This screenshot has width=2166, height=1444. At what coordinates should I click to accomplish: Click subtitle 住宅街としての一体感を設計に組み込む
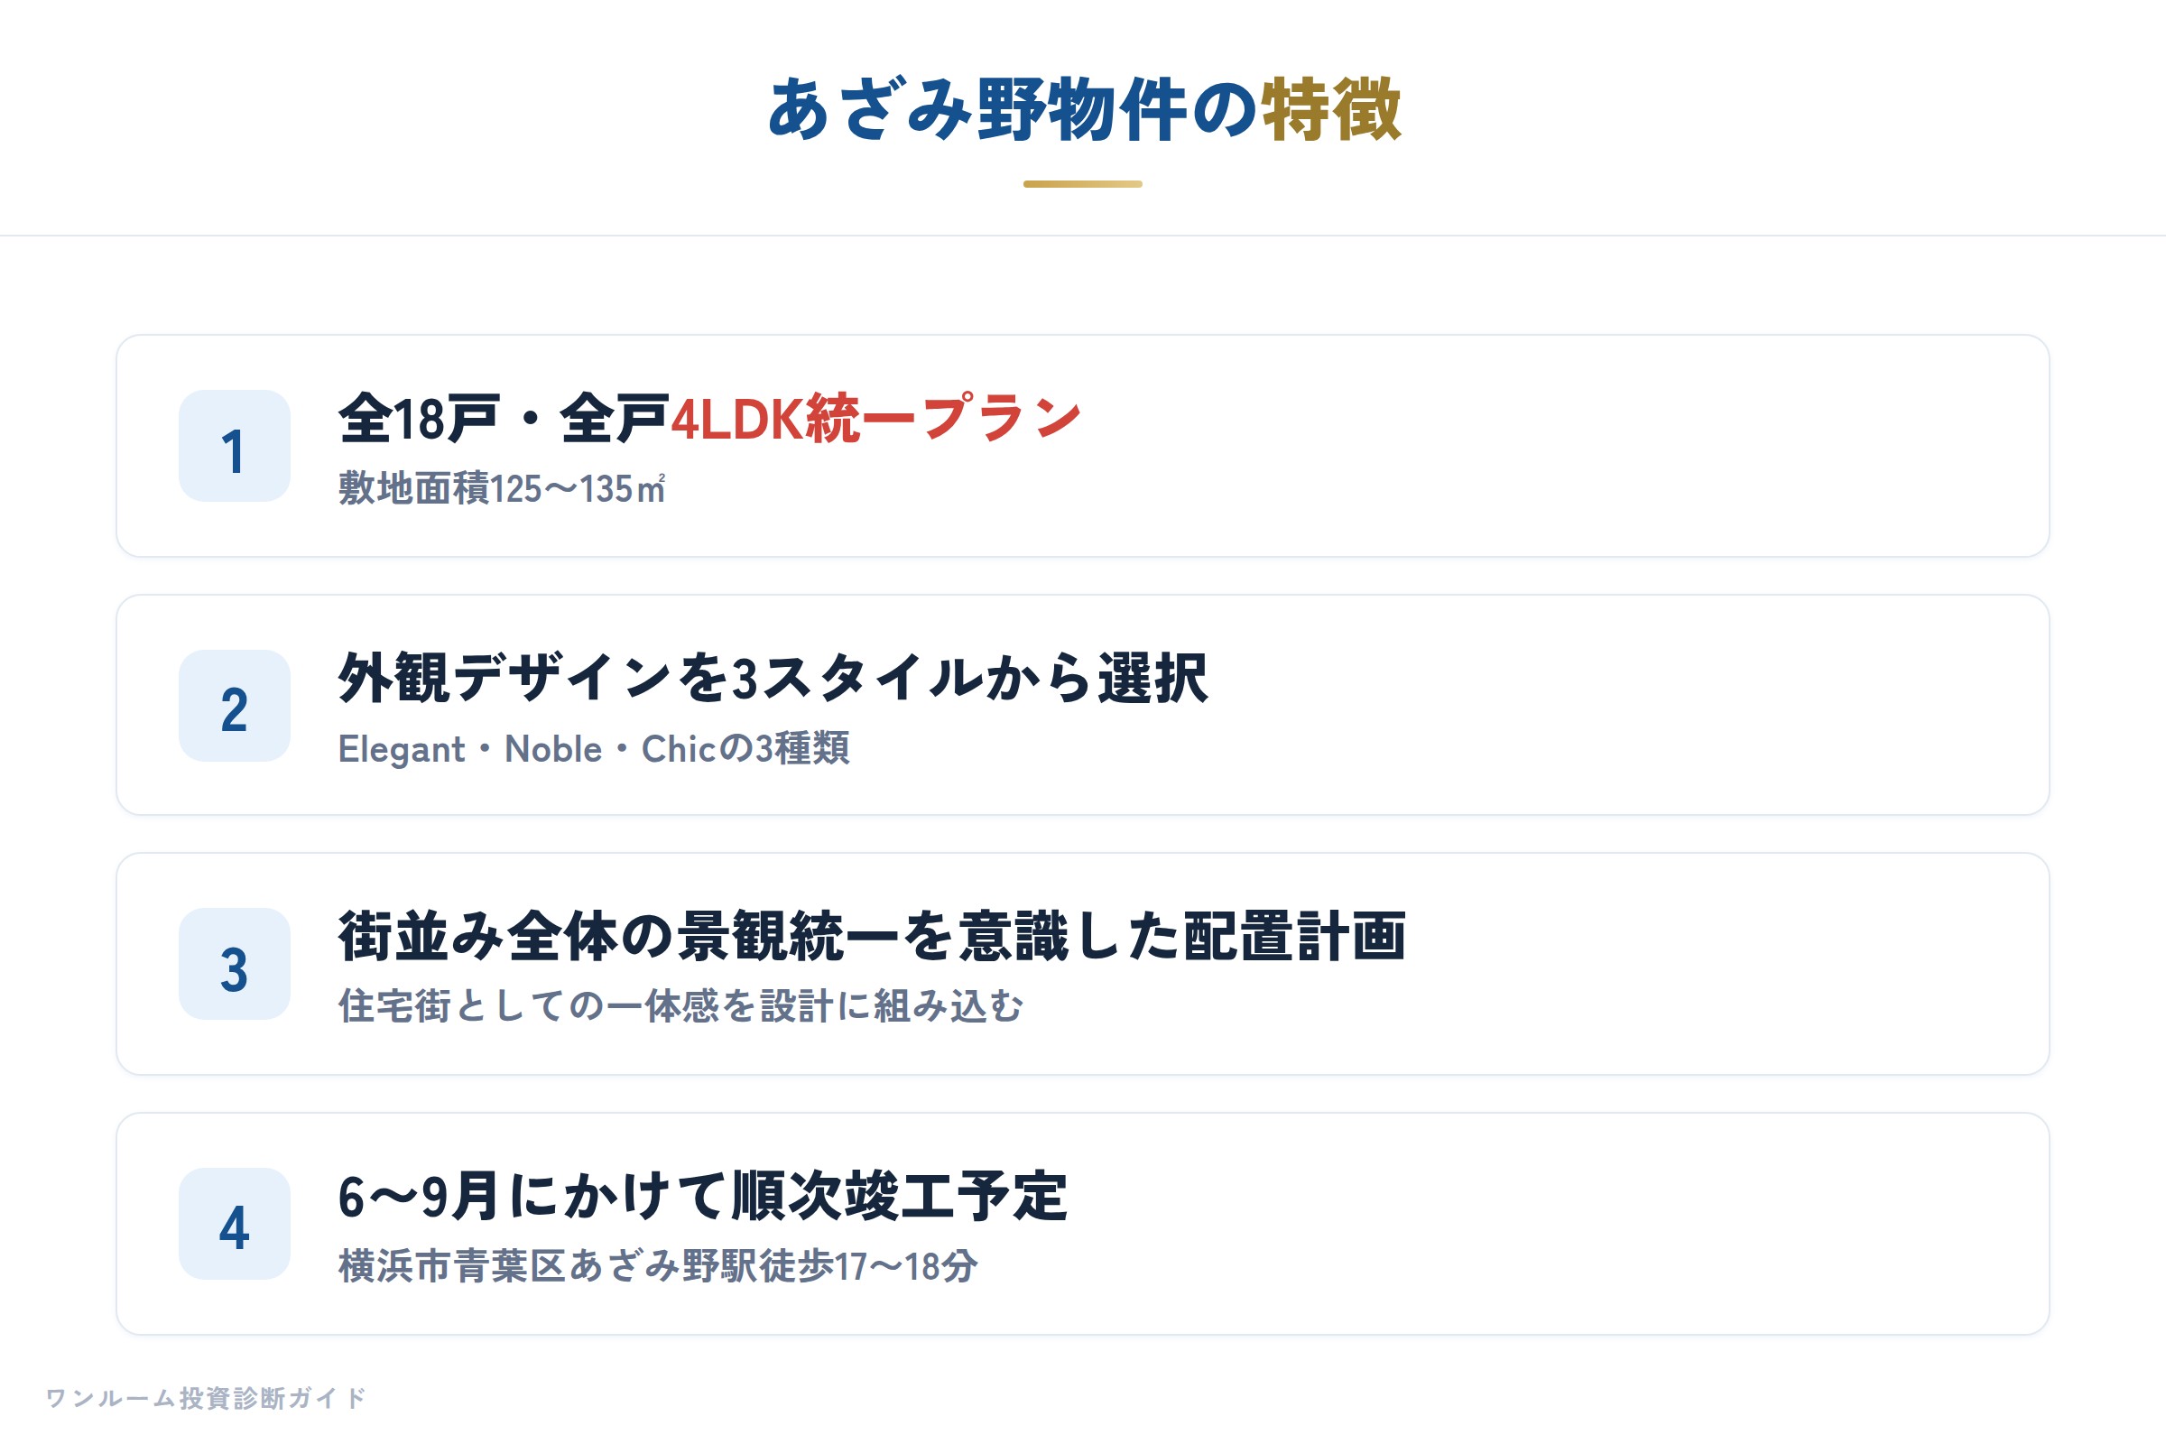681,1006
